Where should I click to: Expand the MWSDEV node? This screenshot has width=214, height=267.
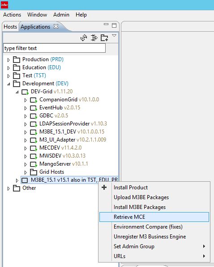click(x=26, y=156)
